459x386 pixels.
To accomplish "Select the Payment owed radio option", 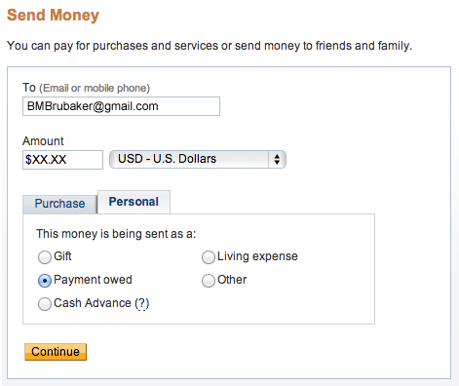I will (45, 281).
